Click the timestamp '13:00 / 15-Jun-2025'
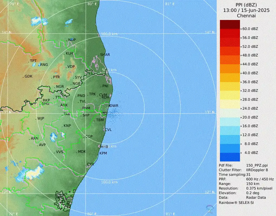Screen dimensions: 276x216 (246, 10)
